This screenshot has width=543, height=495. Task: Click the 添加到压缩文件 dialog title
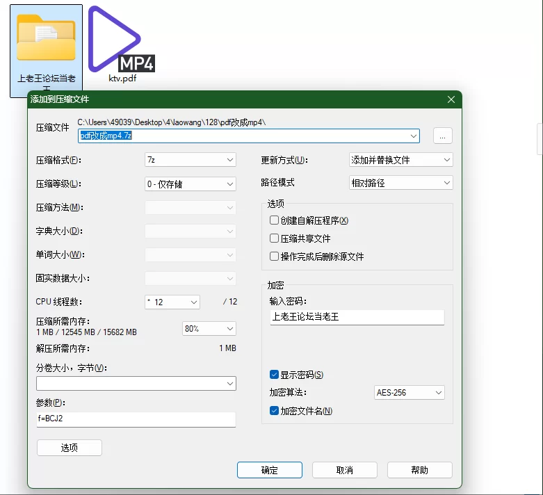pos(60,99)
